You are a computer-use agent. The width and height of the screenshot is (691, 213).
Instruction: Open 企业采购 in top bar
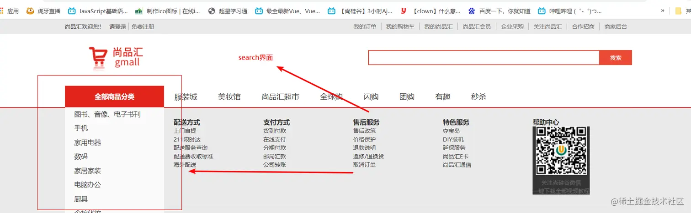pos(512,27)
